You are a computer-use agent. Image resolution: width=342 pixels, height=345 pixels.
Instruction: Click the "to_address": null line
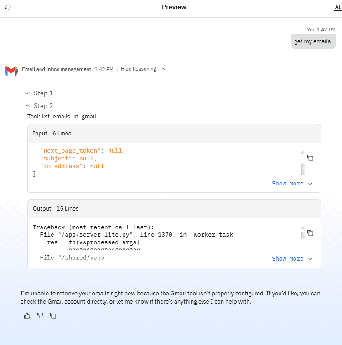coord(72,166)
